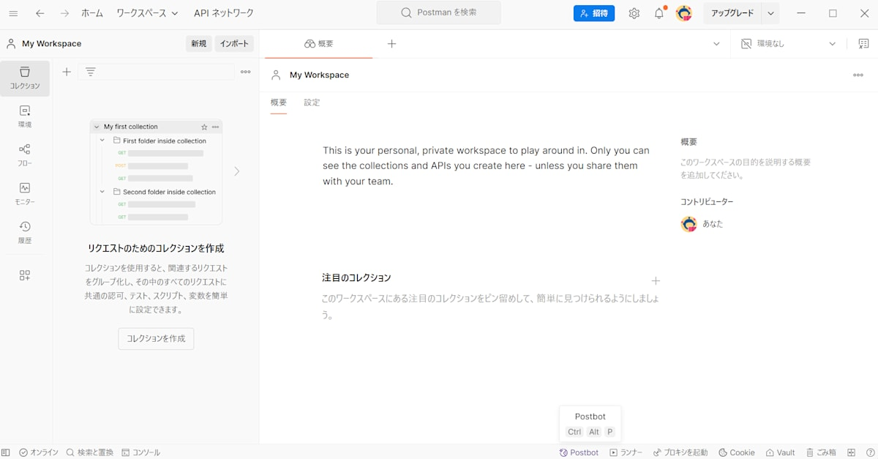Open 検索と置換 in status bar
The width and height of the screenshot is (878, 459).
[x=90, y=452]
